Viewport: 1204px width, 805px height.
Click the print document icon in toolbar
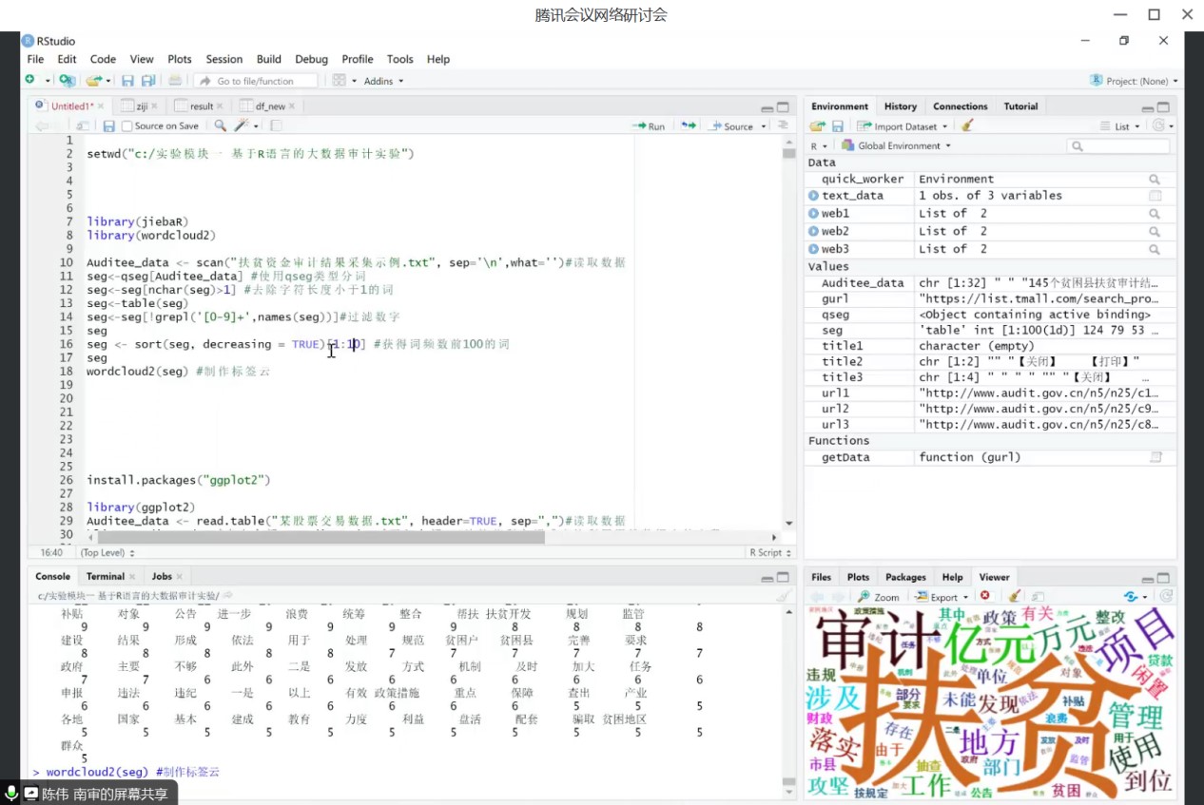[174, 81]
